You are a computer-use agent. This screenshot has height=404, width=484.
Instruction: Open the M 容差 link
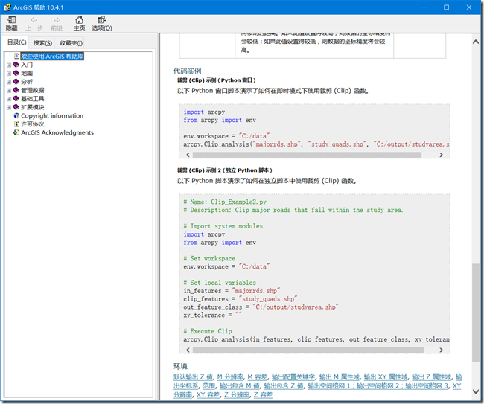click(258, 377)
